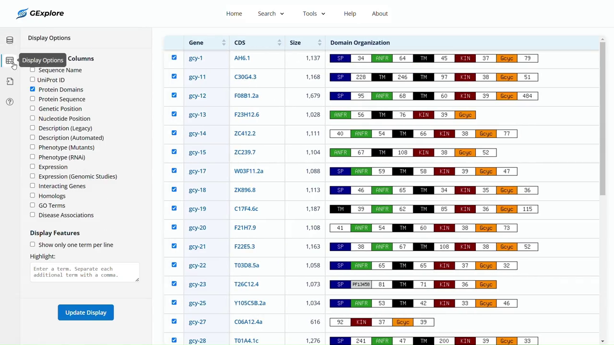Click the Update Display button
Viewport: 614px width, 345px height.
(x=86, y=312)
